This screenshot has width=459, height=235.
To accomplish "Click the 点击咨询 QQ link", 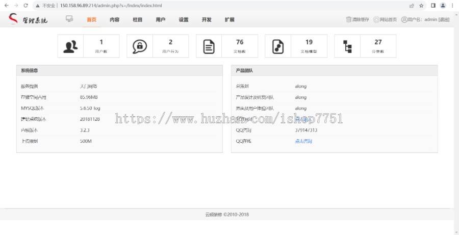I will 303,141.
